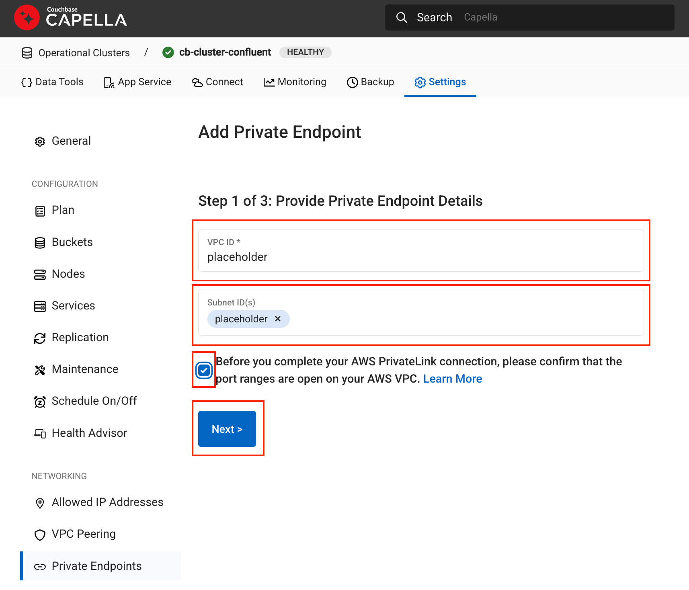
Task: Click the Buckets icon in sidebar
Action: pos(40,242)
